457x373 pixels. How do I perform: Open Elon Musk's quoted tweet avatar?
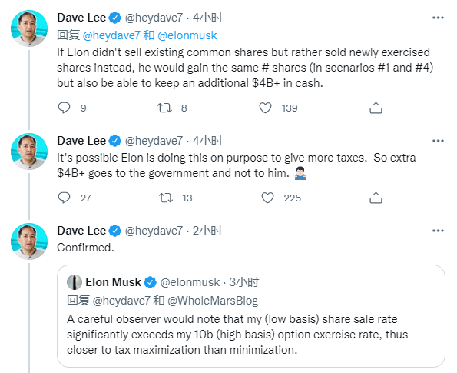tap(75, 282)
